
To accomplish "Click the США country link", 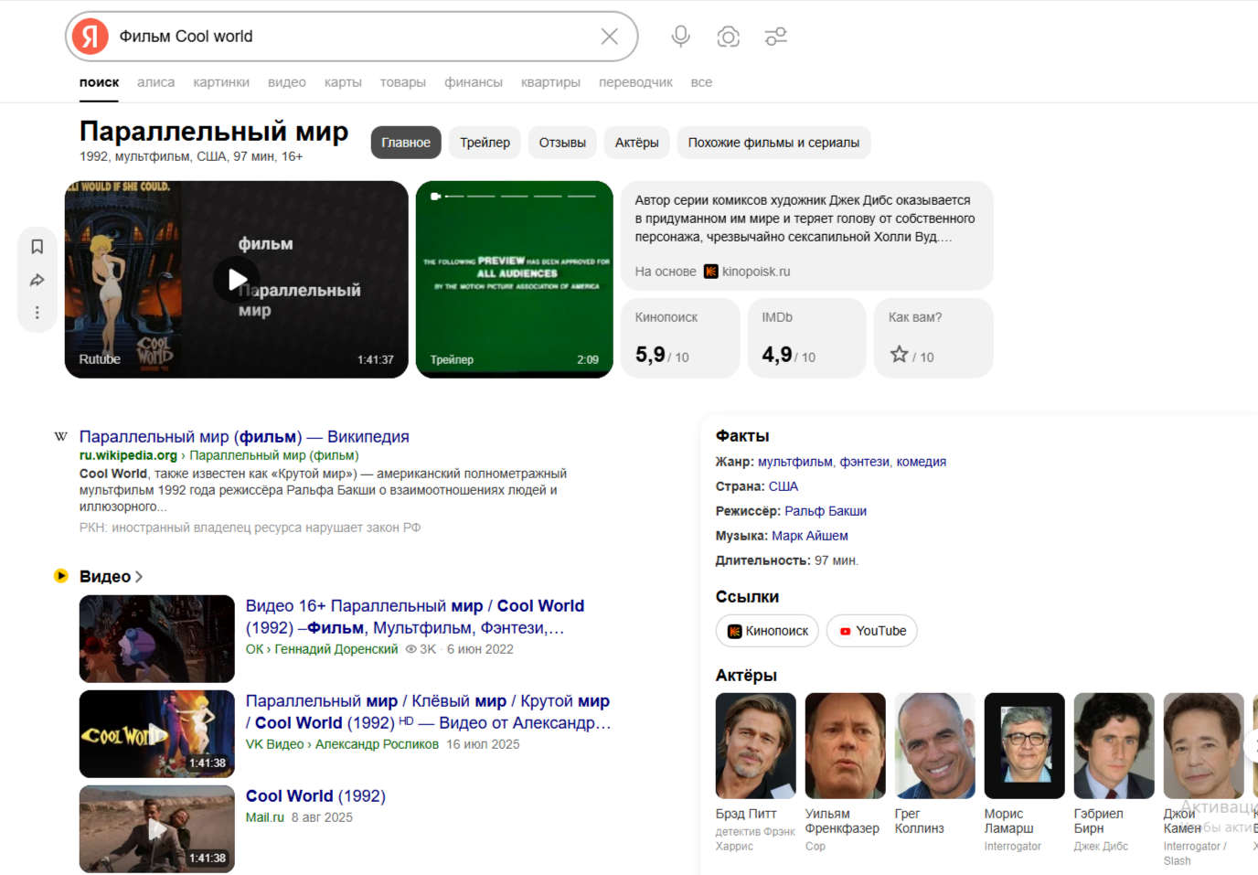I will [x=784, y=486].
